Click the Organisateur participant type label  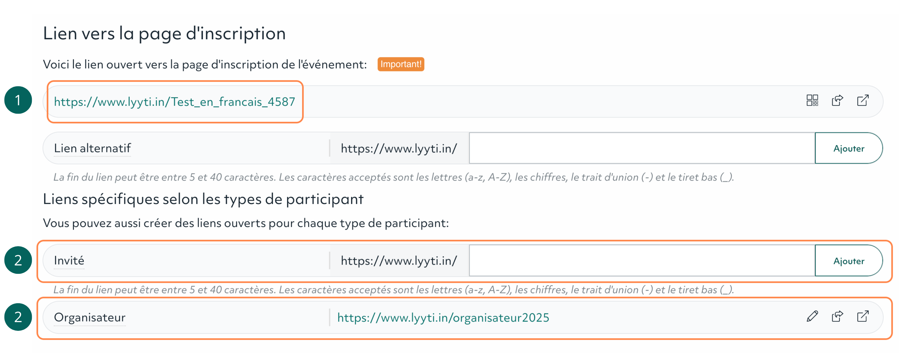pos(90,318)
